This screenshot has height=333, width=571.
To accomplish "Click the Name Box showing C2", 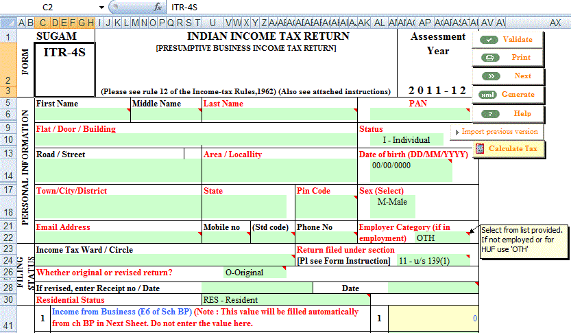I will 47,7.
